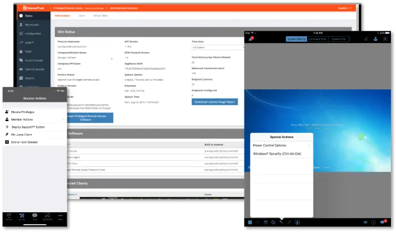Open Status in admin sidebar
The width and height of the screenshot is (396, 232).
[33, 16]
